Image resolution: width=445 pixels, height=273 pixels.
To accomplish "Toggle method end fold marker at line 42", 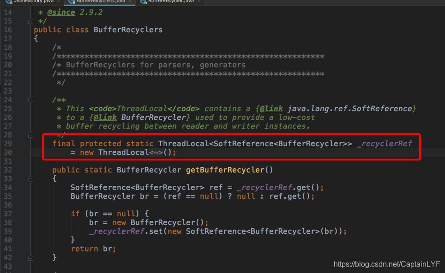I will click(x=30, y=258).
